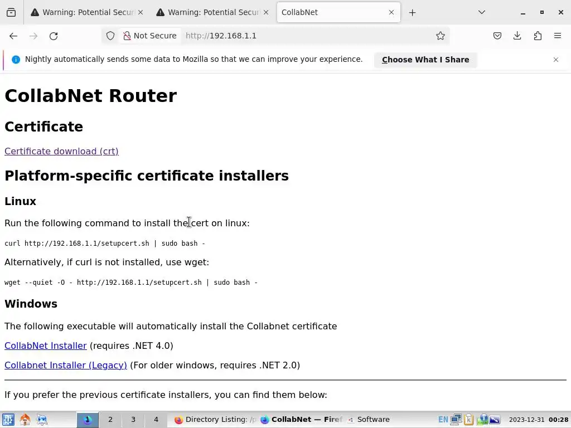Click the Not Secure connection indicator
Screen dimensions: 571x428
pos(150,36)
